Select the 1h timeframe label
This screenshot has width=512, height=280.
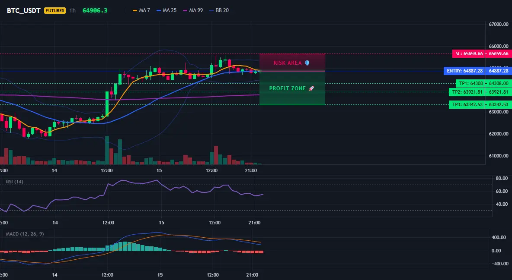73,10
